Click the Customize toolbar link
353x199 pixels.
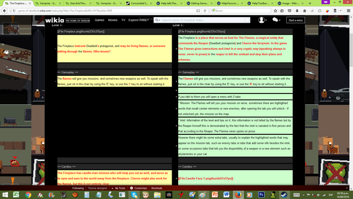pyautogui.click(x=138, y=188)
